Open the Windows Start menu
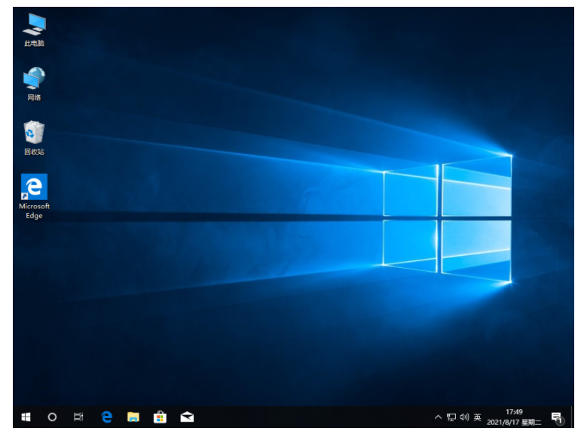 point(26,417)
